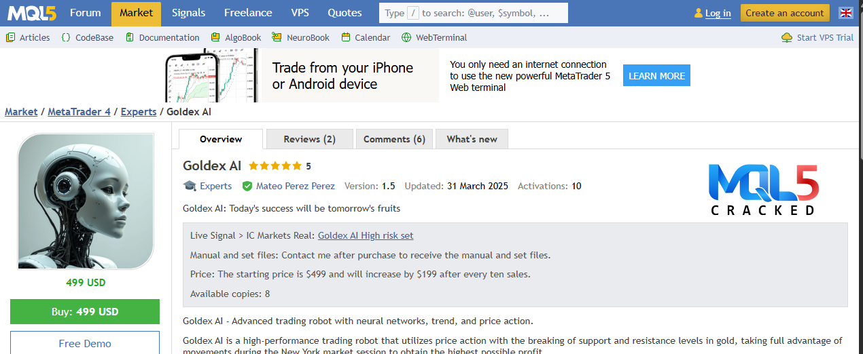
Task: Open the AlgoBook link
Action: [243, 37]
